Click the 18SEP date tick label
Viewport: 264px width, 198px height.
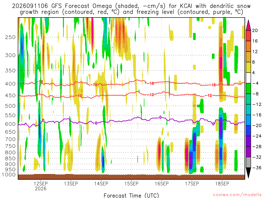point(222,184)
